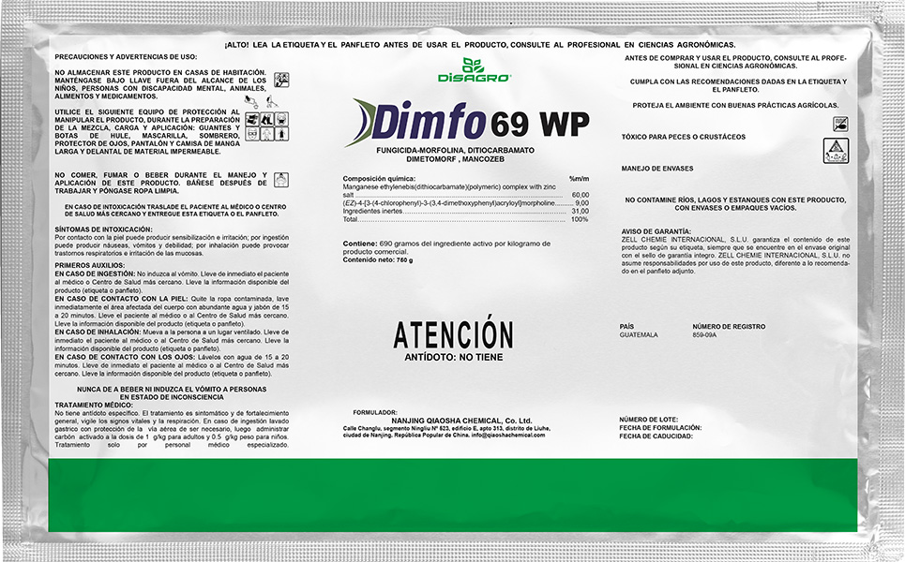Click the protective gloves pictogram
Image resolution: width=905 pixels, height=562 pixels.
(x=252, y=119)
